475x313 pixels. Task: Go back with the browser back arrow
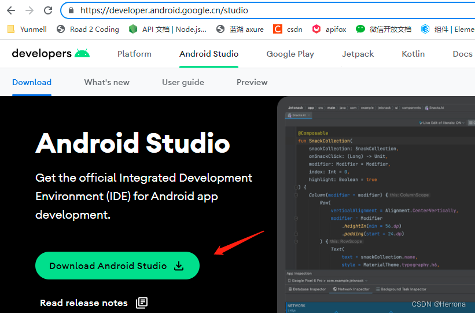[11, 10]
